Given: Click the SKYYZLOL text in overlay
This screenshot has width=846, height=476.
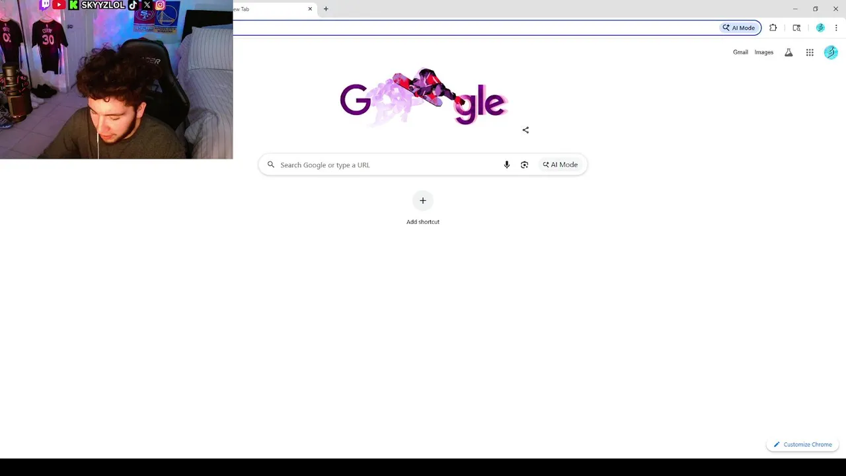Looking at the screenshot, I should pyautogui.click(x=103, y=5).
